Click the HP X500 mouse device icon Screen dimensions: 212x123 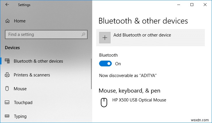[104, 102]
